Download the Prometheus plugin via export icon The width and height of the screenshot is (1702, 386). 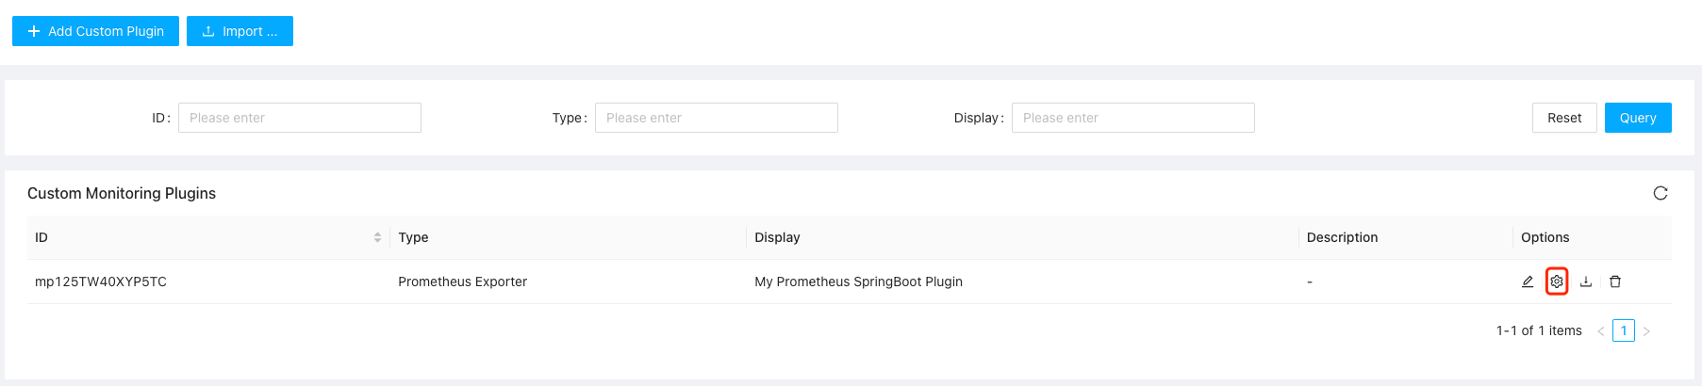1586,281
